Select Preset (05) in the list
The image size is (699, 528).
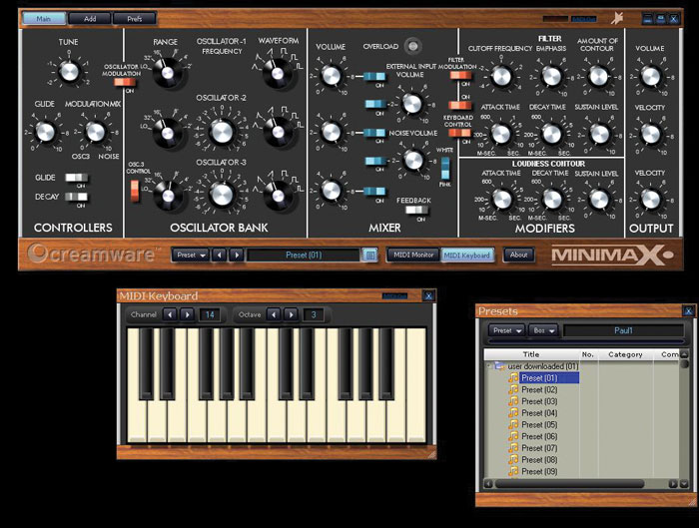pos(539,424)
